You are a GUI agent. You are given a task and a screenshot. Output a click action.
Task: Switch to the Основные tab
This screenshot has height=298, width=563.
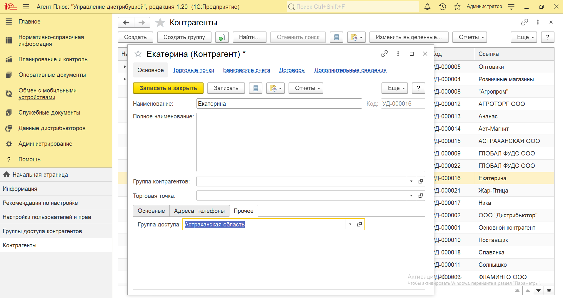point(151,211)
